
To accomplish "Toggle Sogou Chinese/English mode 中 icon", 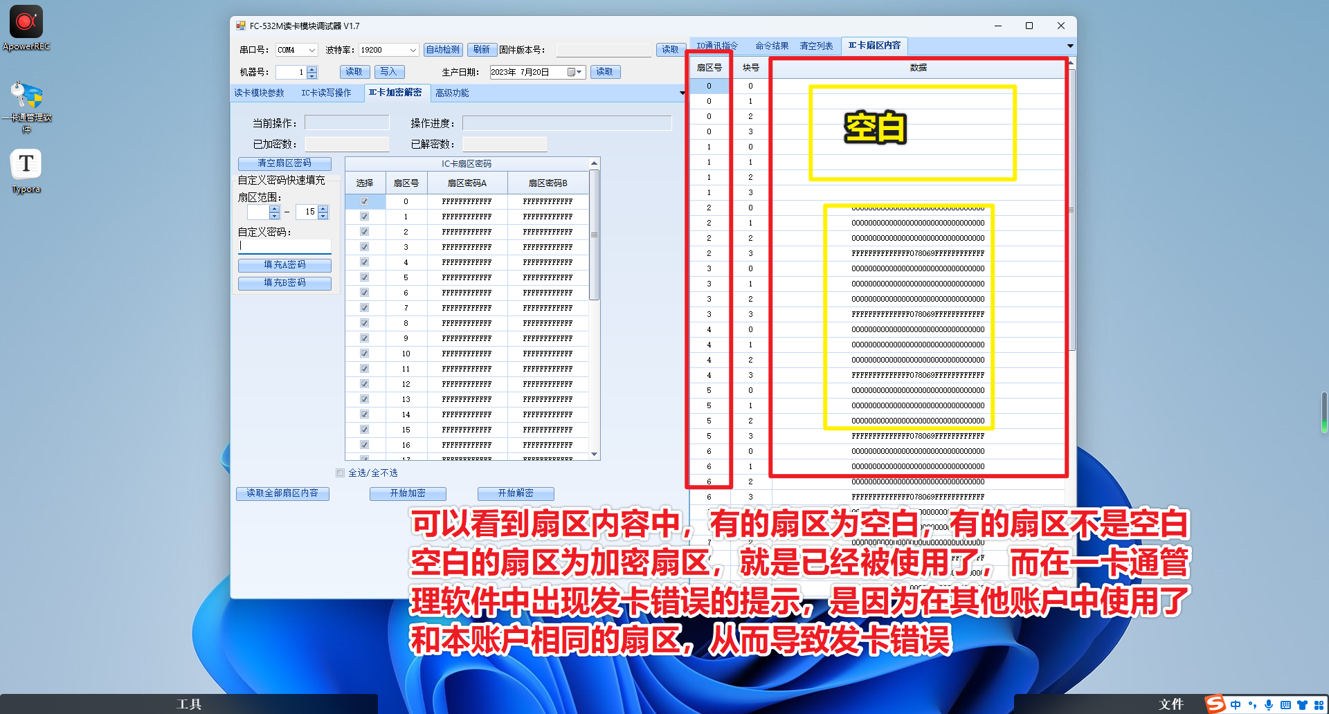I will 1236,705.
